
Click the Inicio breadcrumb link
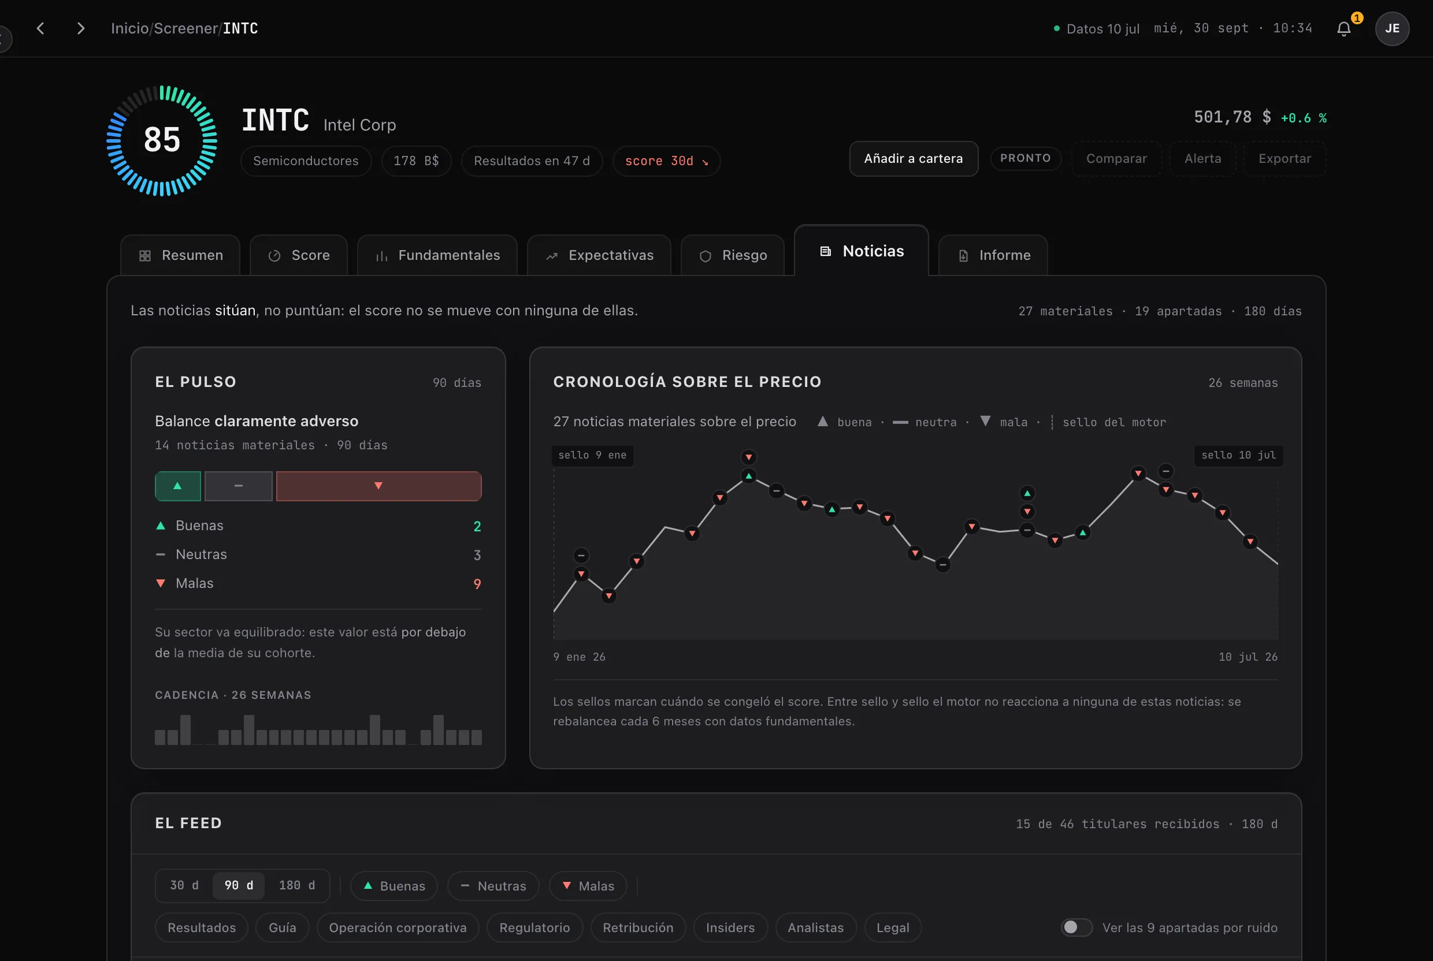pos(129,28)
